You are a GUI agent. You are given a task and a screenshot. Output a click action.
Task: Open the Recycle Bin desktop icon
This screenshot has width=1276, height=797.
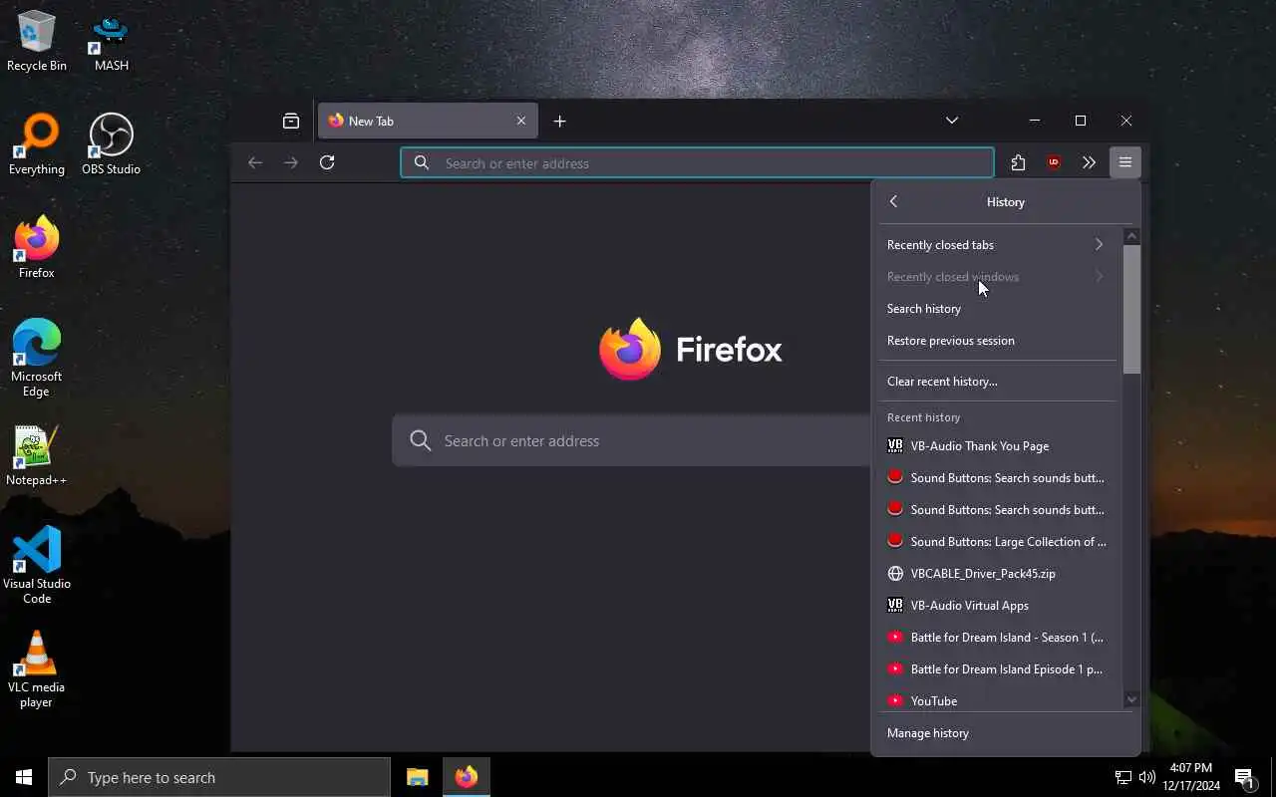tap(37, 41)
